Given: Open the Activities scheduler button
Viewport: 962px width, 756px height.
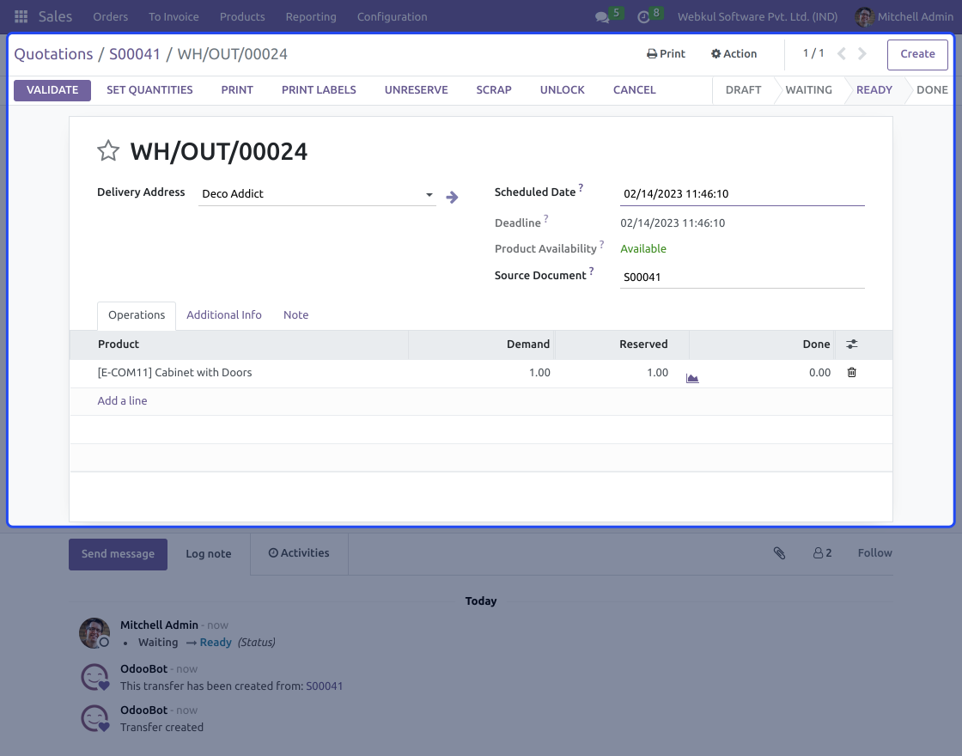Looking at the screenshot, I should point(299,553).
